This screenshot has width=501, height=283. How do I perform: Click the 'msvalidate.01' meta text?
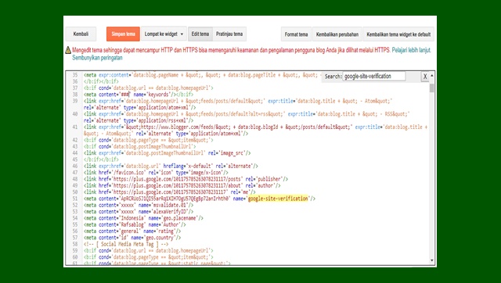coord(171,205)
